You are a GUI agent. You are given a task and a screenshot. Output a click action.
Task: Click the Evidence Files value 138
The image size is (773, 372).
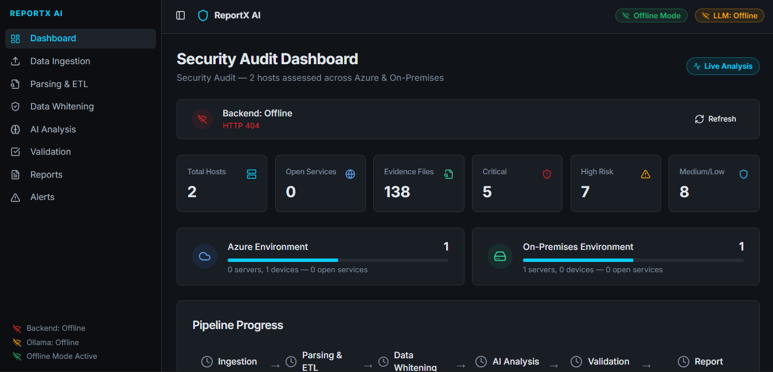tap(397, 192)
